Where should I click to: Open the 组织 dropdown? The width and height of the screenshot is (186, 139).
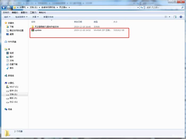tap(7, 17)
